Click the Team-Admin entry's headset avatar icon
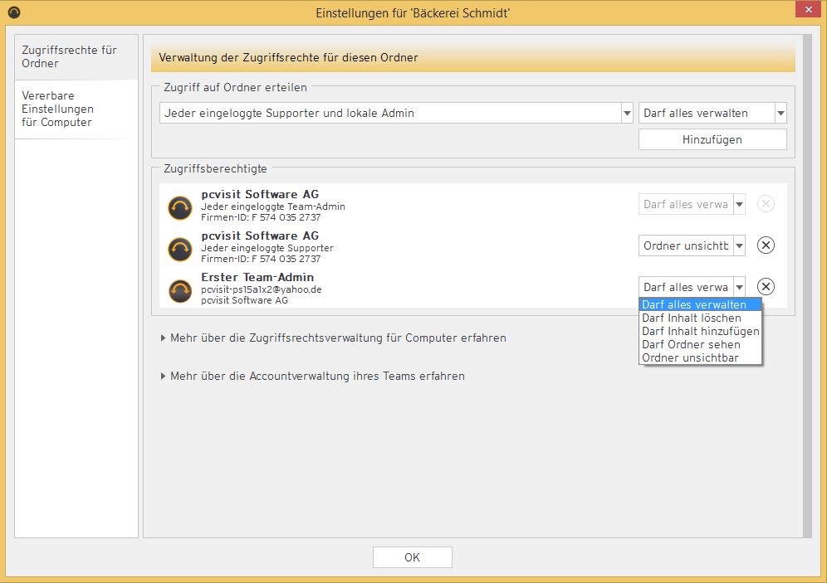Screen dimensions: 827x583 pos(180,207)
